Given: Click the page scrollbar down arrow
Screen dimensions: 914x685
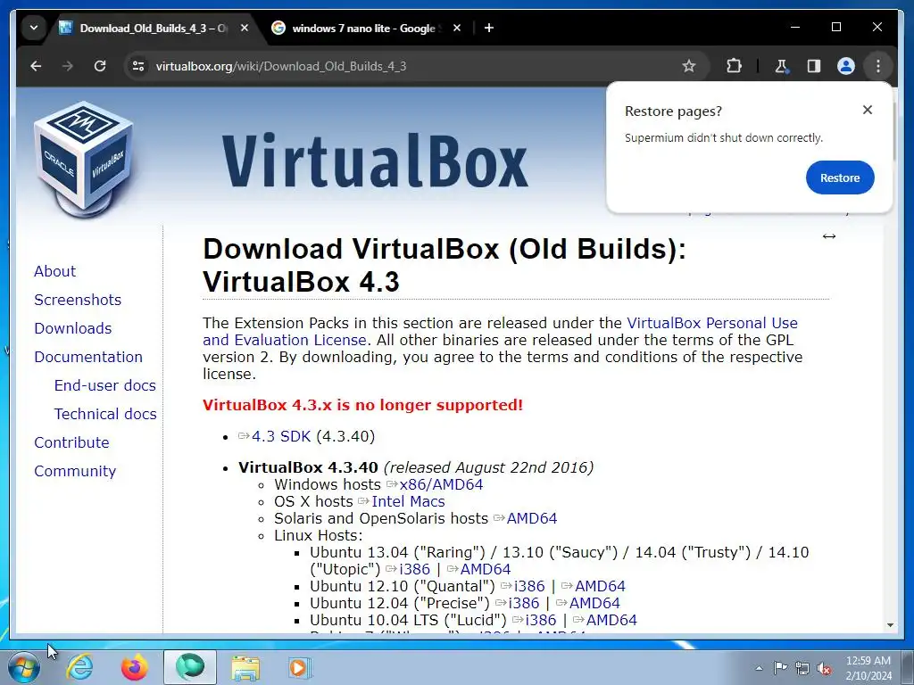Looking at the screenshot, I should 890,625.
